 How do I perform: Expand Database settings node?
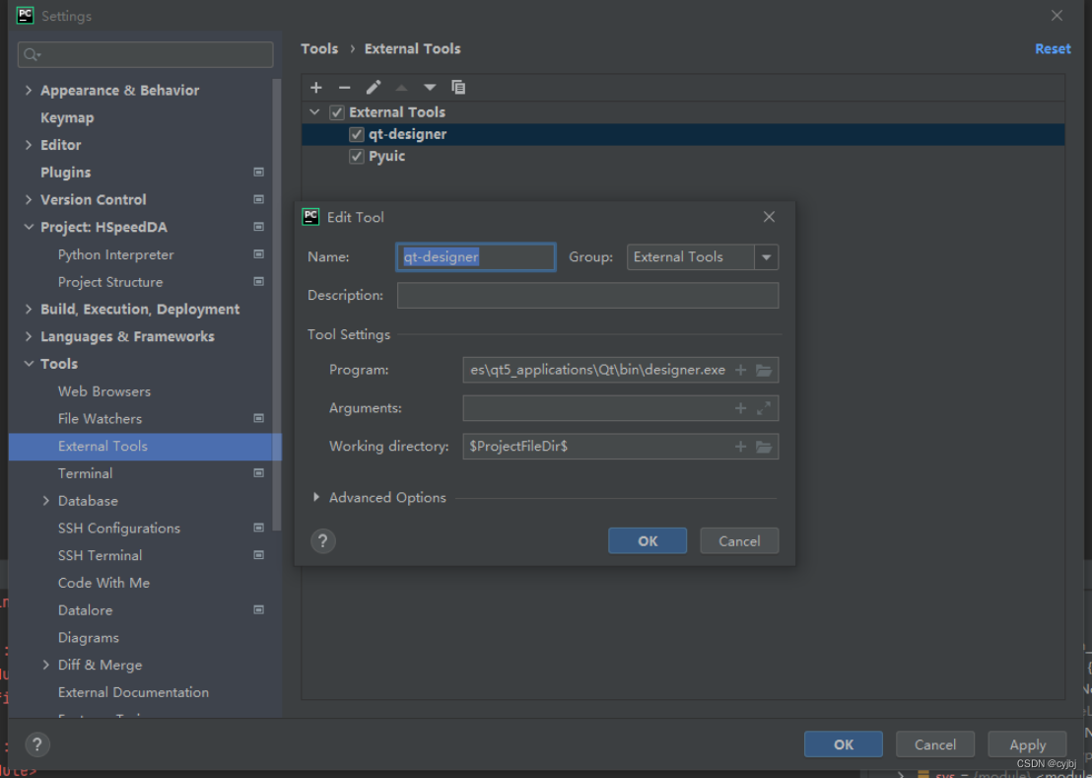tap(46, 500)
